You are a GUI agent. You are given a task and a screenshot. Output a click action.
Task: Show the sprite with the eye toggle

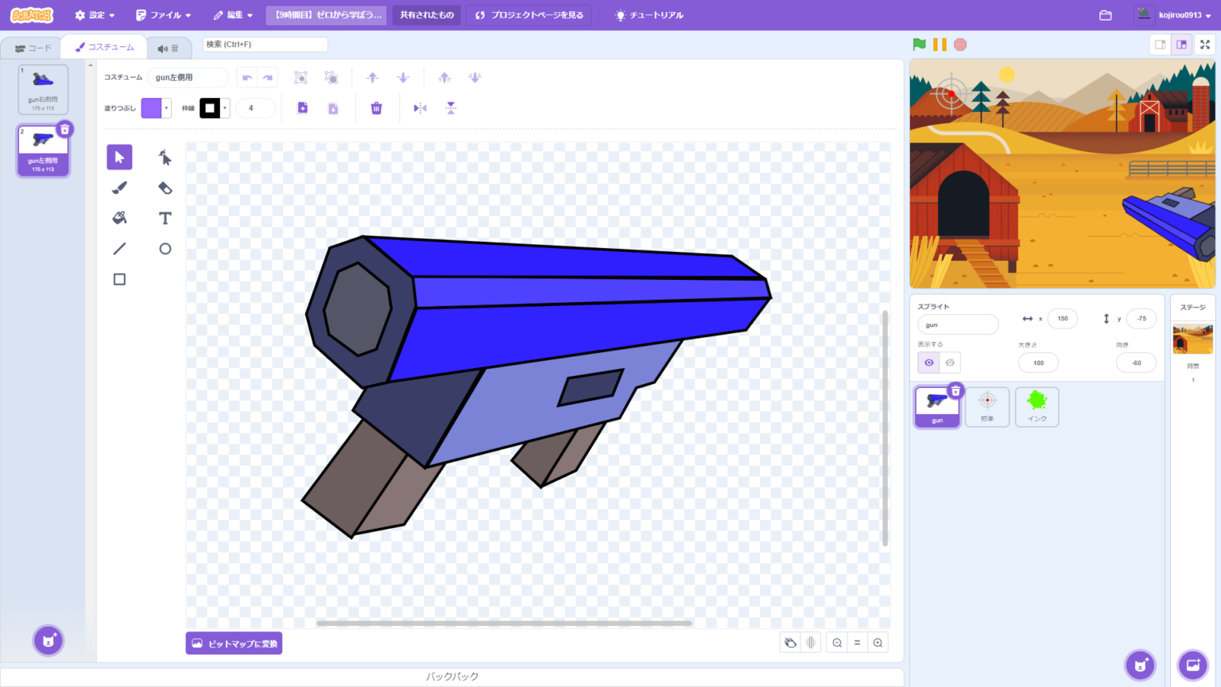(x=928, y=363)
